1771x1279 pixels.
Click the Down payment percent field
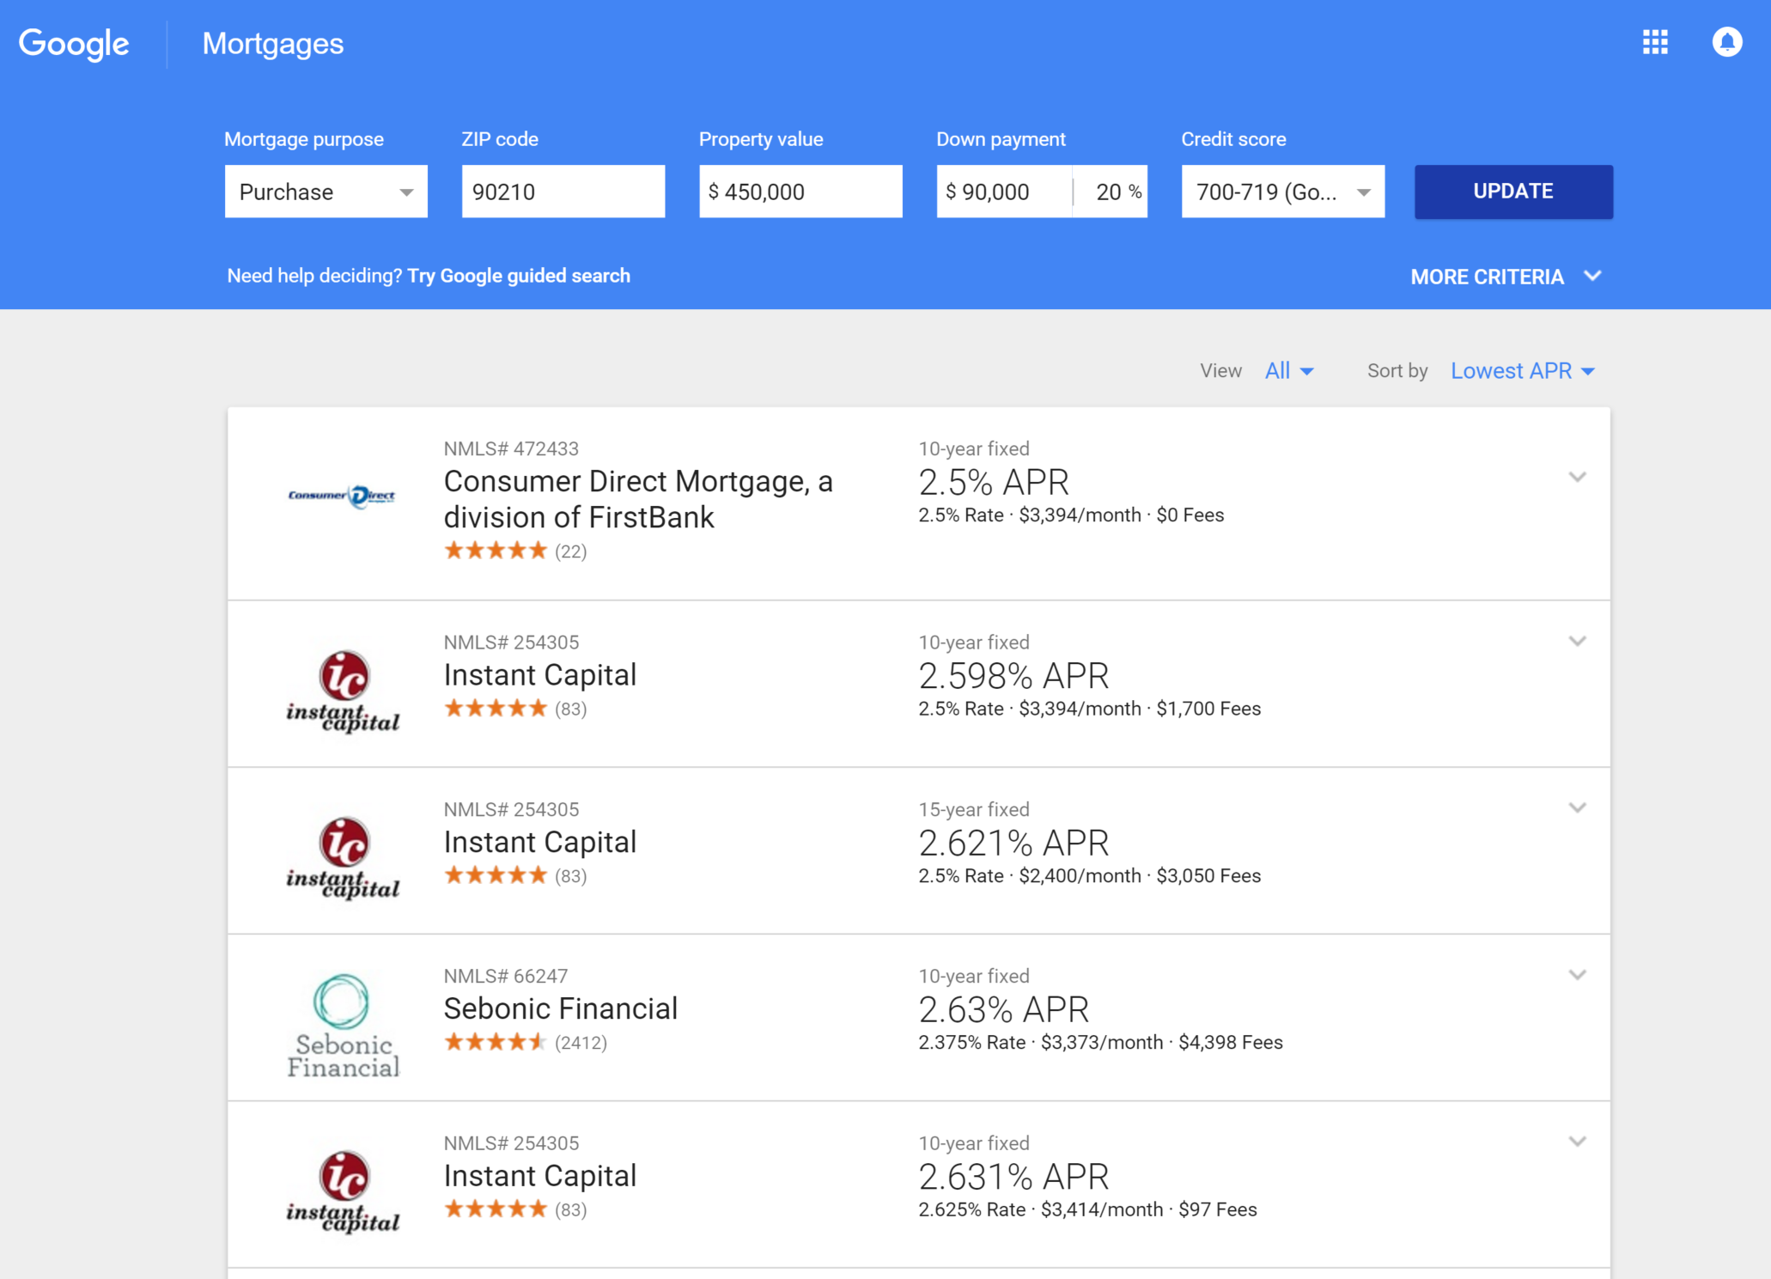[1111, 192]
